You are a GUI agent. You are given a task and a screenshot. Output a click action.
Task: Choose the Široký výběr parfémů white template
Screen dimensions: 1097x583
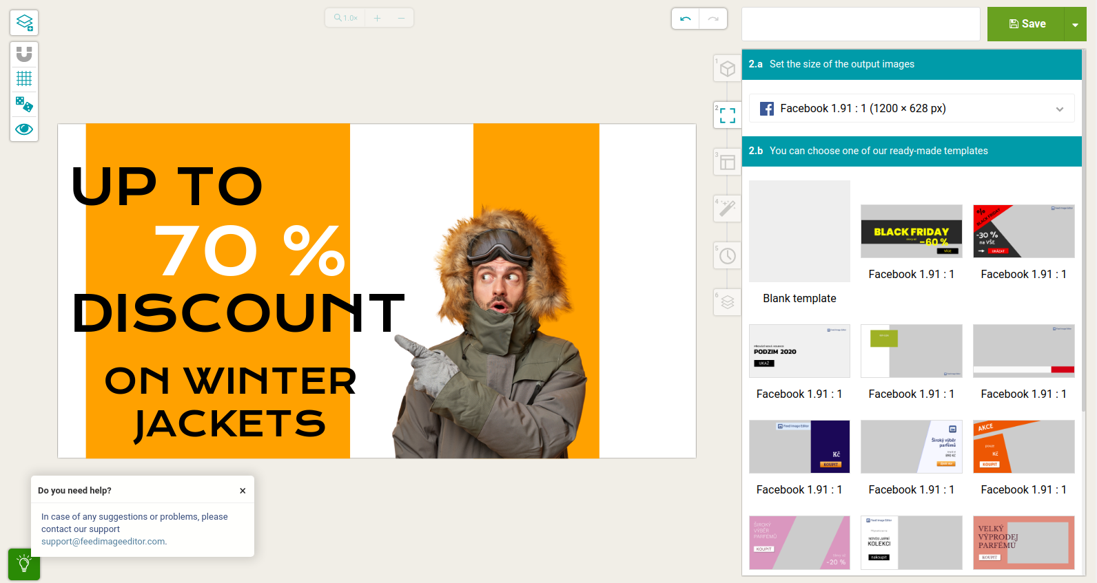912,447
